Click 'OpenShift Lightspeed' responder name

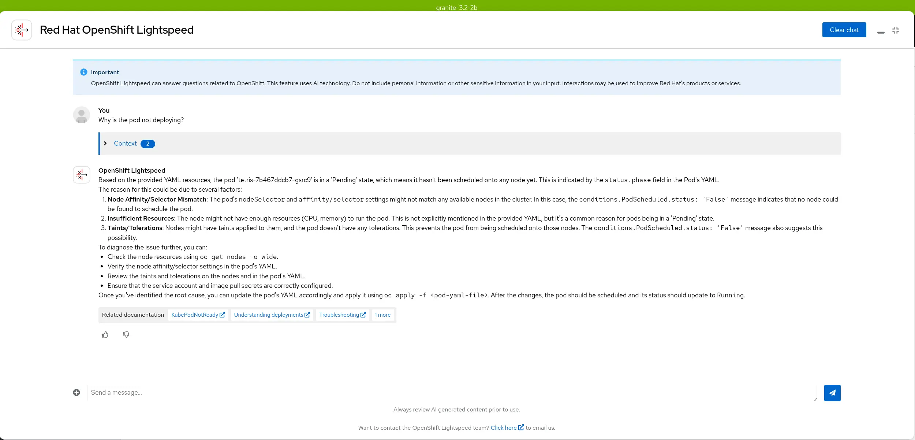pyautogui.click(x=132, y=170)
